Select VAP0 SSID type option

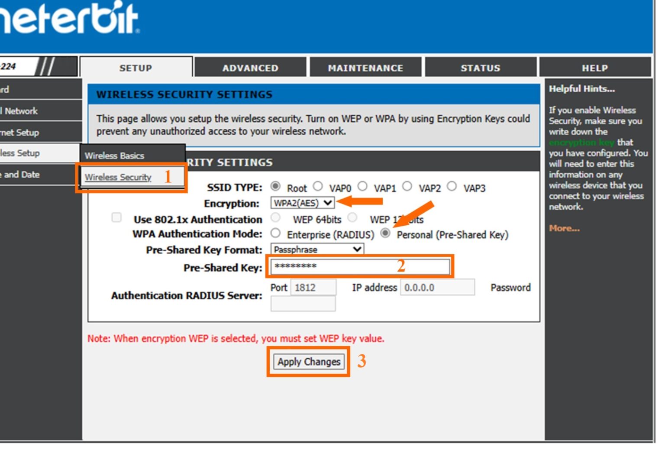[318, 186]
